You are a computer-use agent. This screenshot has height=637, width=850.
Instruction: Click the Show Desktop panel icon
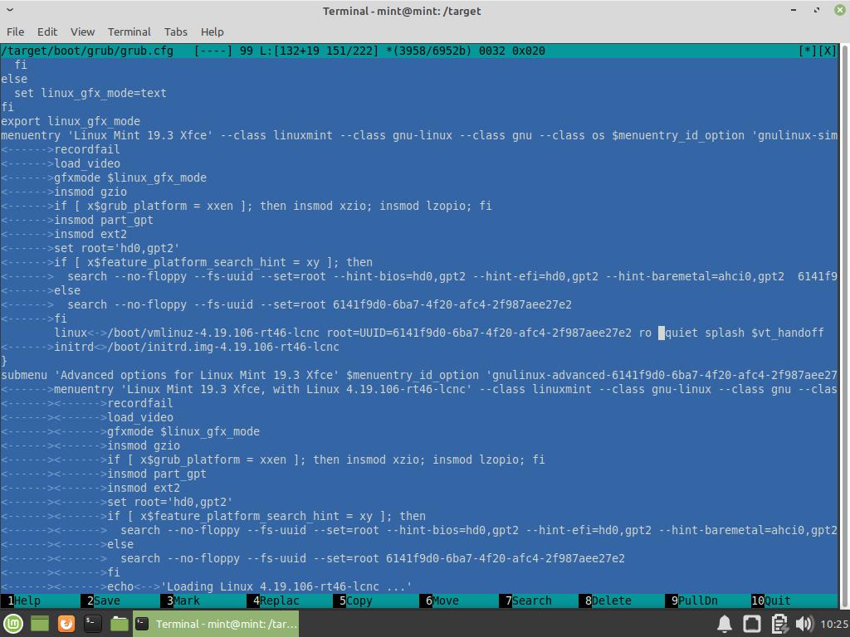click(40, 624)
